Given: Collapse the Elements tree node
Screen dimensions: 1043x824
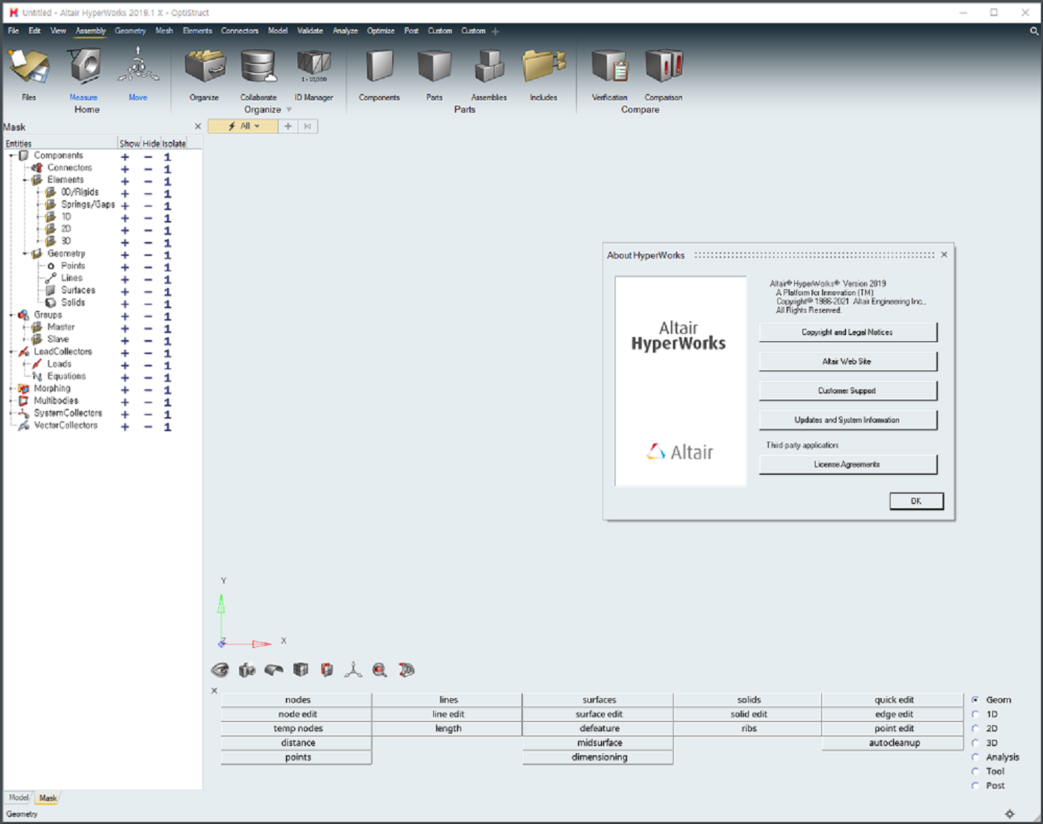Looking at the screenshot, I should coord(25,180).
